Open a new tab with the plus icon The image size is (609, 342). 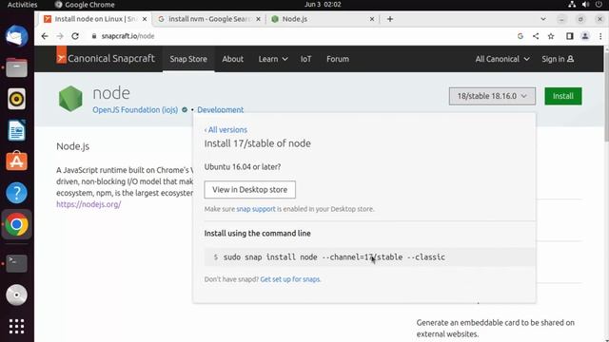390,19
